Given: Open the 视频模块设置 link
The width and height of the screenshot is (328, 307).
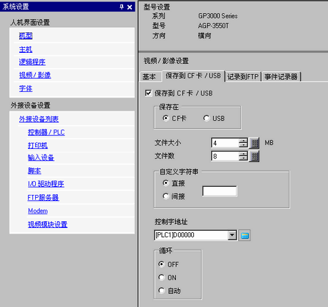Looking at the screenshot, I should (x=47, y=225).
